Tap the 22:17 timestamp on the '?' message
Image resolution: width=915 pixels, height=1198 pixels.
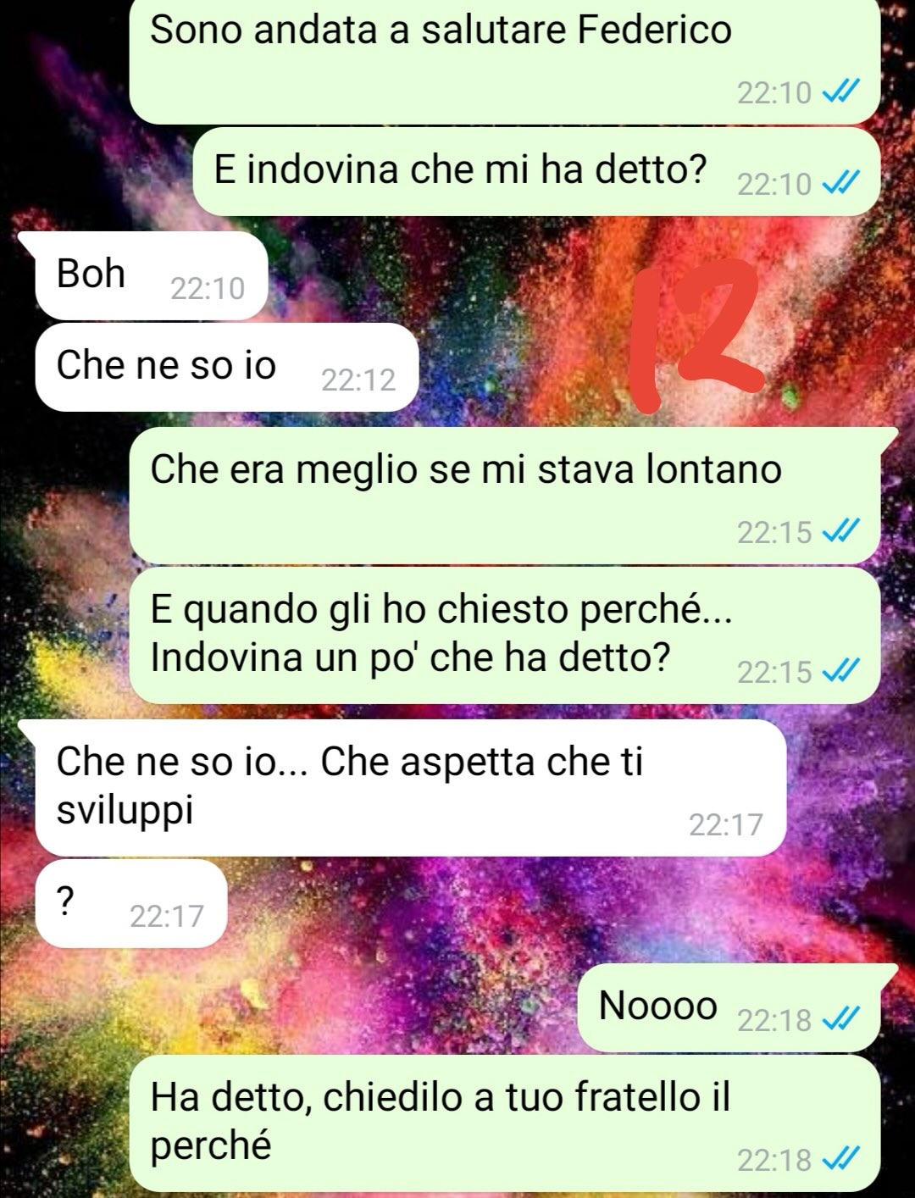[167, 916]
